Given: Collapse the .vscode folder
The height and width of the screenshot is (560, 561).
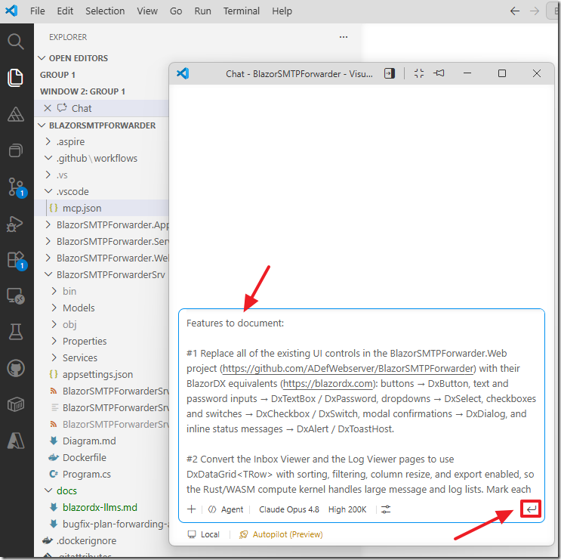Looking at the screenshot, I should coord(48,191).
